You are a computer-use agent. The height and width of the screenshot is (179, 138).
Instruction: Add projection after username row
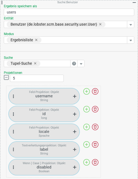[87, 91]
